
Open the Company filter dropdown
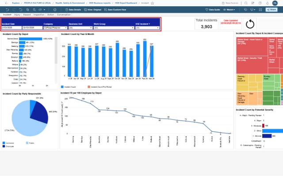(x=55, y=28)
